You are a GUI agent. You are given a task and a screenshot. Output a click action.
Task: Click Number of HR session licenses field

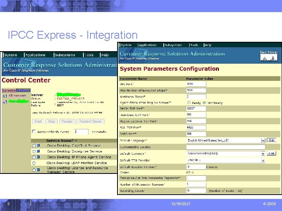196,184
